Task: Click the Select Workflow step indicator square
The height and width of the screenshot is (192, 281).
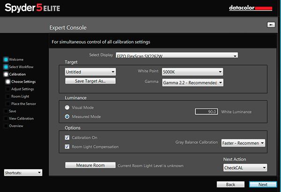Action: [x=6, y=67]
